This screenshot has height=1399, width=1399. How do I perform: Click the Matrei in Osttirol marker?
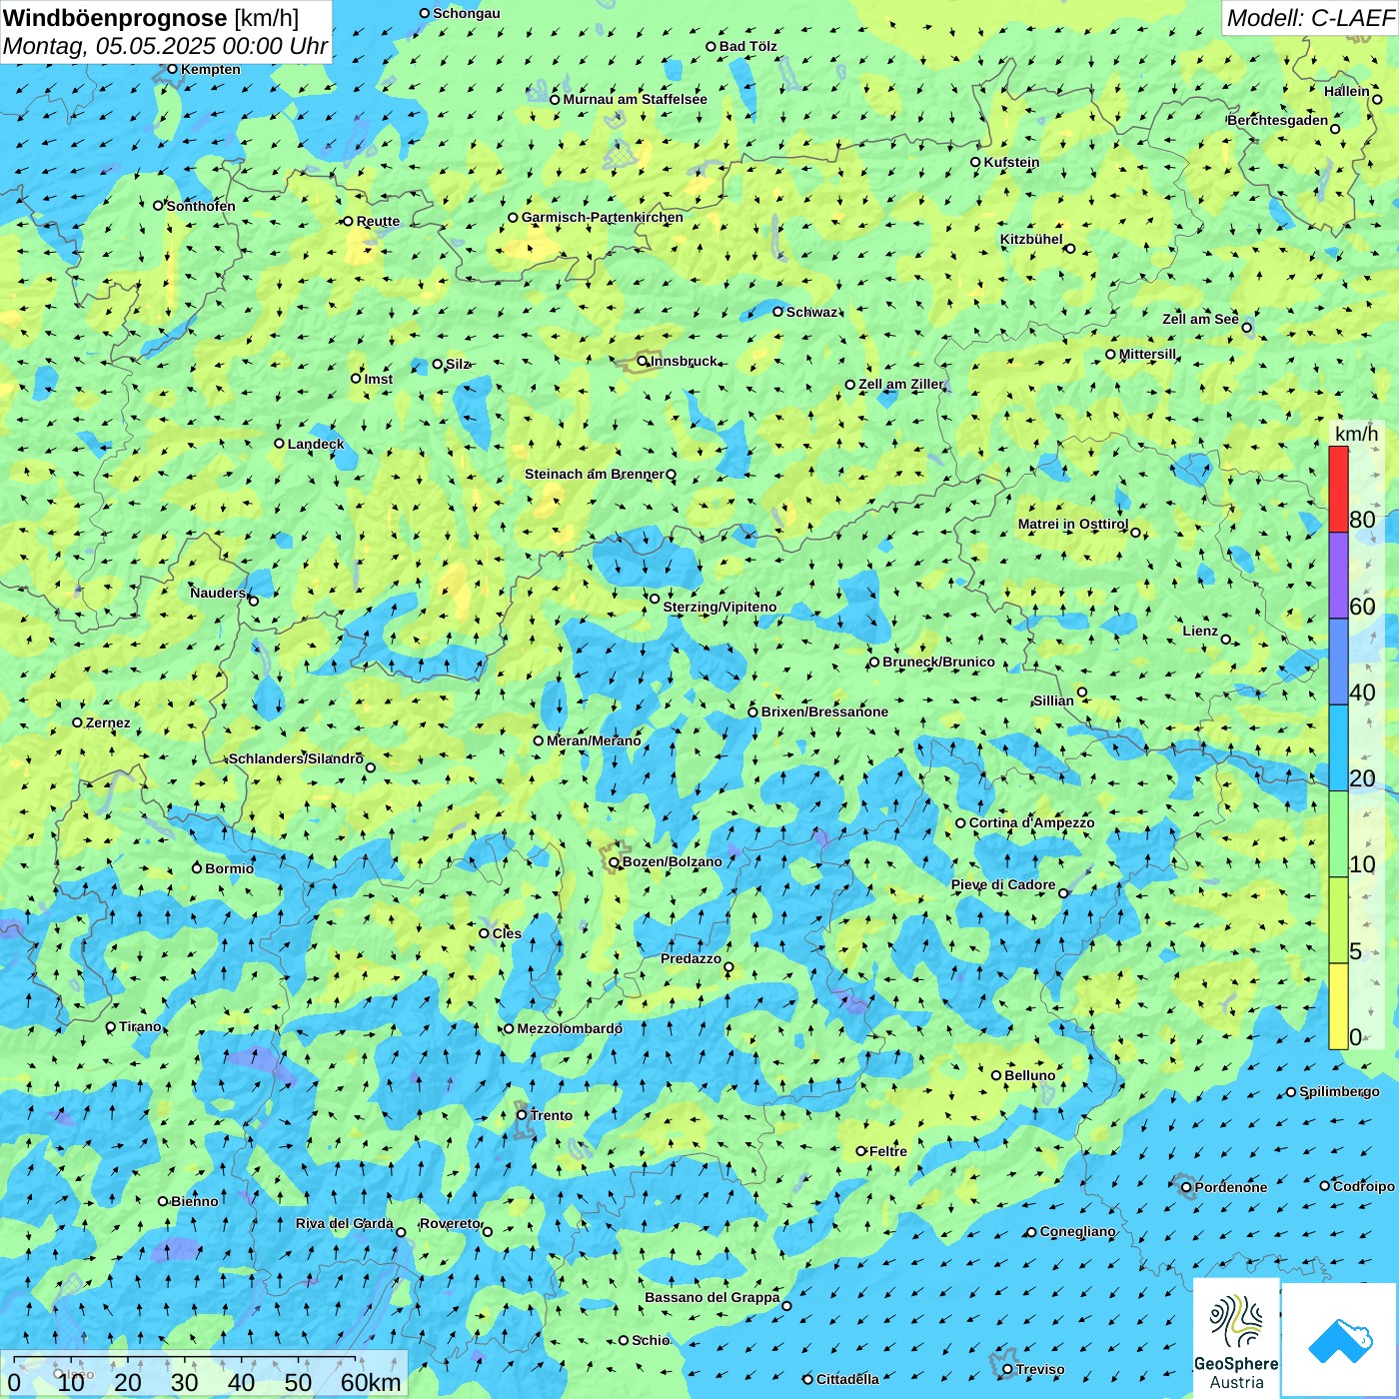click(1136, 533)
